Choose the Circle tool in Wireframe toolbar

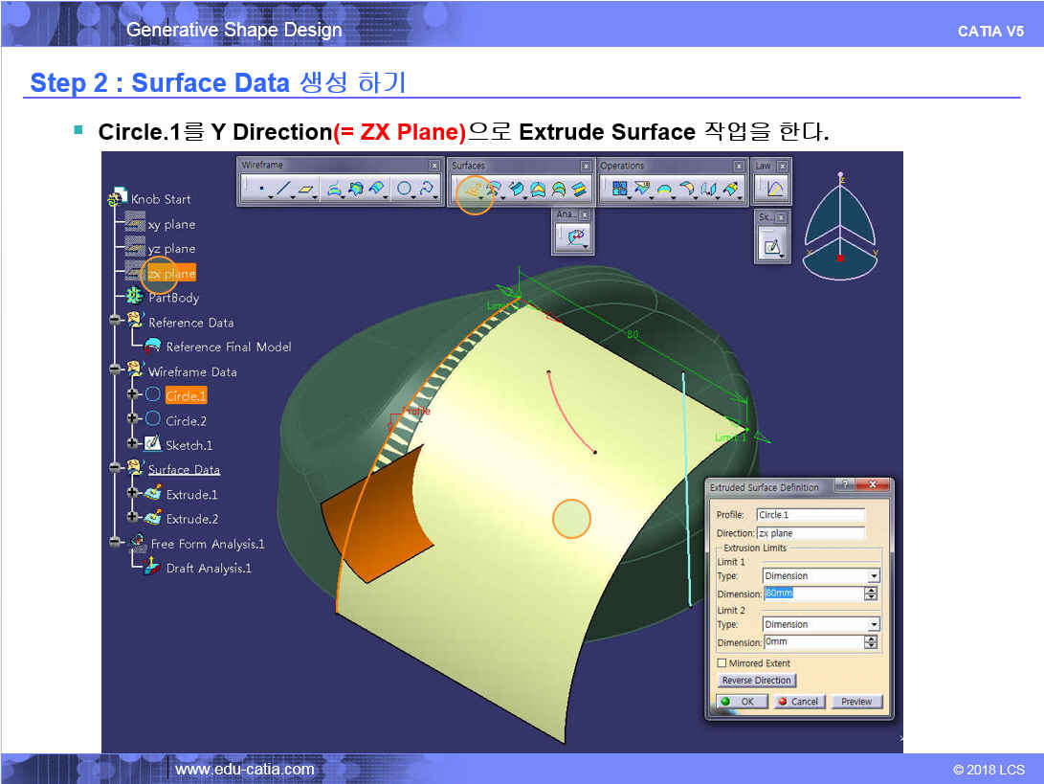[x=405, y=190]
